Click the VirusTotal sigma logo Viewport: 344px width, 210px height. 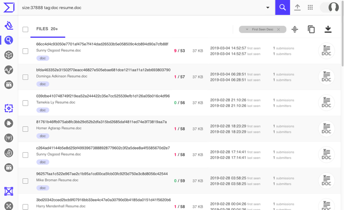(9, 7)
